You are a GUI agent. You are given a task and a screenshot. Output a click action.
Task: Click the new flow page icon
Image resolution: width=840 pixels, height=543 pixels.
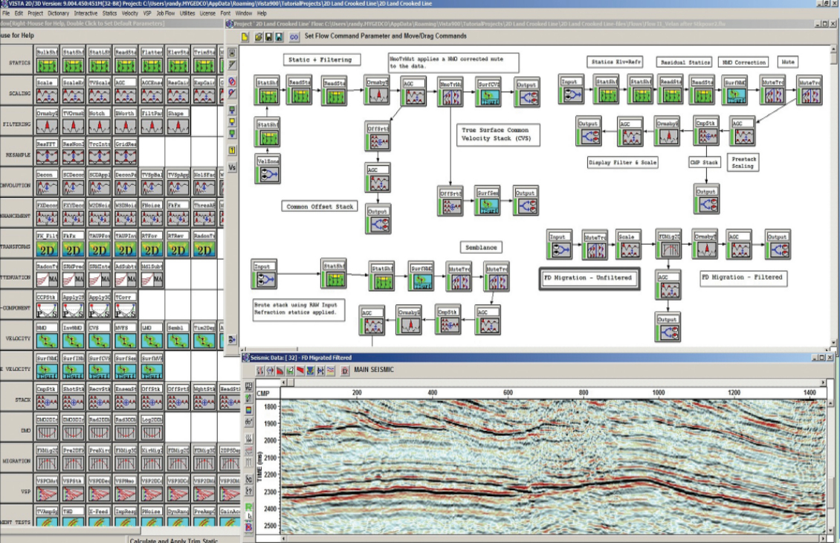point(245,36)
